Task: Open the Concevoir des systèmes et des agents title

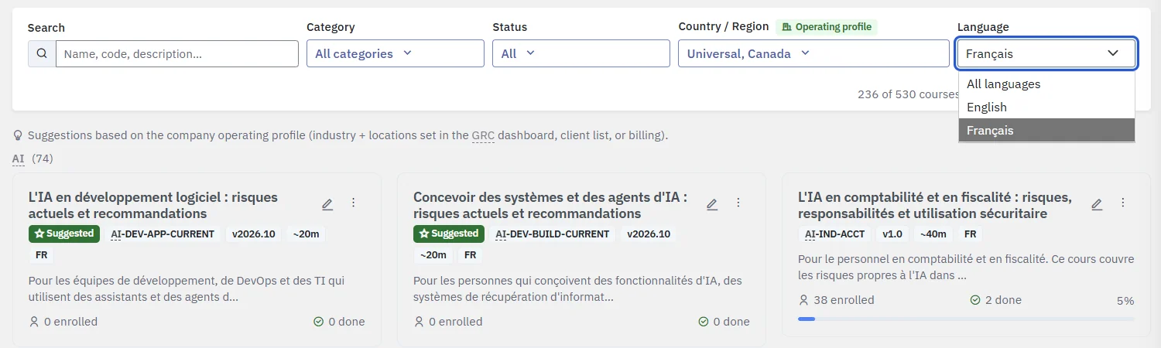Action: (x=550, y=205)
